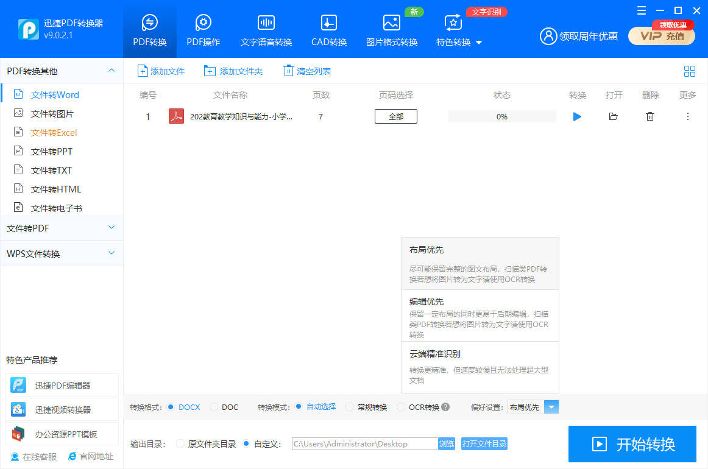Click the 0% progress bar
Viewport: 708px width, 469px height.
coord(502,116)
